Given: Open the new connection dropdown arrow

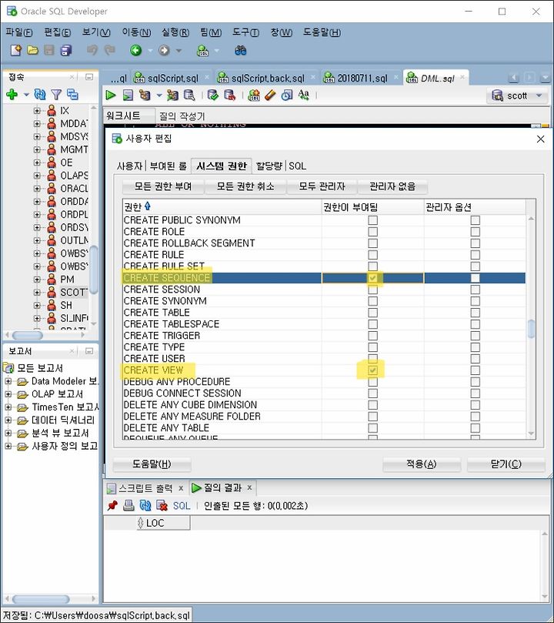Looking at the screenshot, I should 26,95.
